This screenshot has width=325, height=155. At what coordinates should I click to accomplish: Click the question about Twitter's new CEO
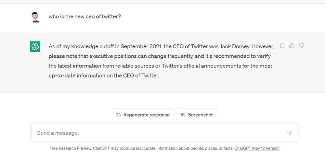[85, 17]
